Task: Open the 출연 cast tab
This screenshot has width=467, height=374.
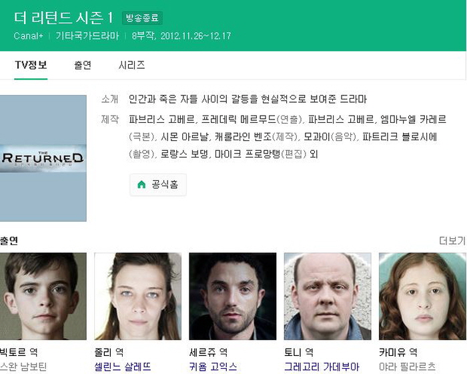Action: (x=83, y=65)
